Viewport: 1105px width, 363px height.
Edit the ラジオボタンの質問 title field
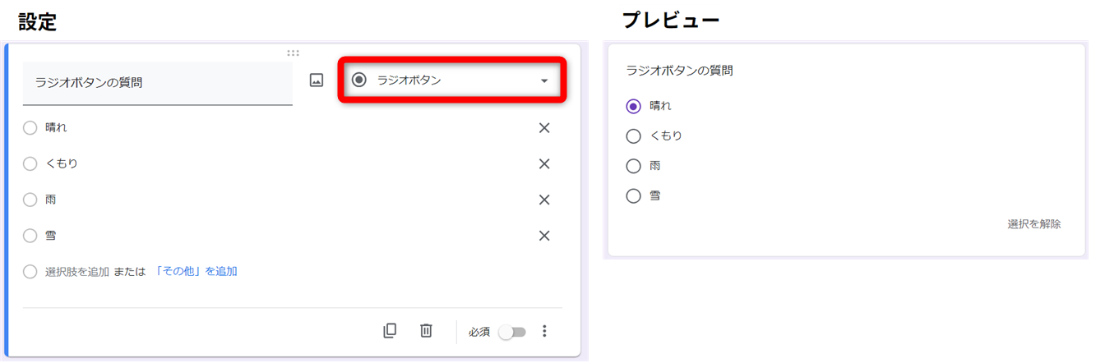156,83
